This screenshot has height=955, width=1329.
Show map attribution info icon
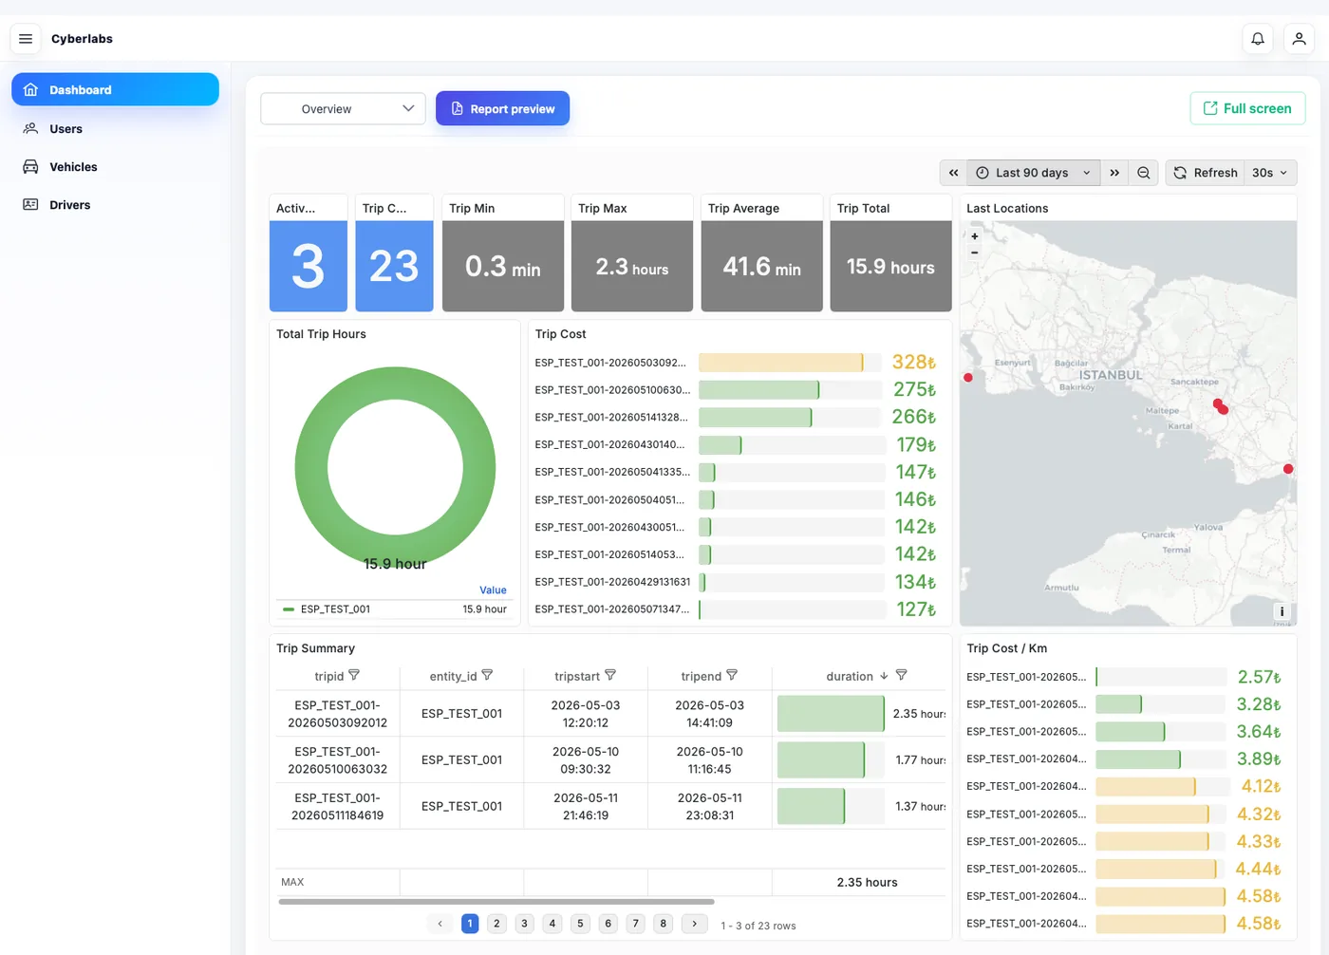point(1282,611)
